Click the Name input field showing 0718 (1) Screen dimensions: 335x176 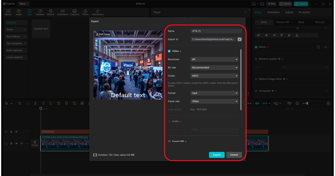point(216,31)
